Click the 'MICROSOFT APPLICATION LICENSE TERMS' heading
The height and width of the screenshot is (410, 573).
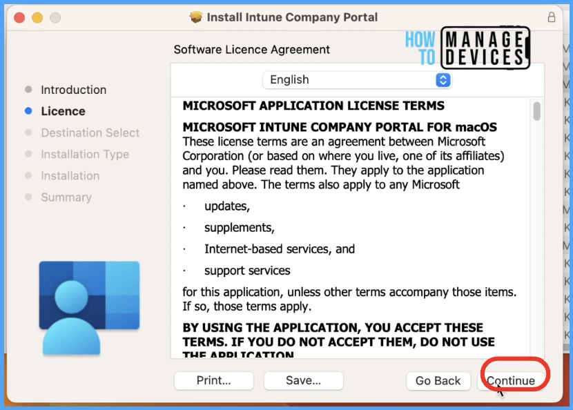313,106
